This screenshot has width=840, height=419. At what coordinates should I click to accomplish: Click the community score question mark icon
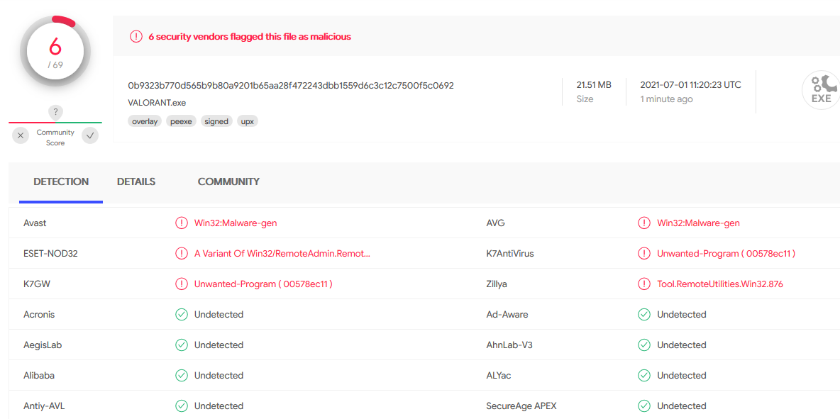[56, 112]
